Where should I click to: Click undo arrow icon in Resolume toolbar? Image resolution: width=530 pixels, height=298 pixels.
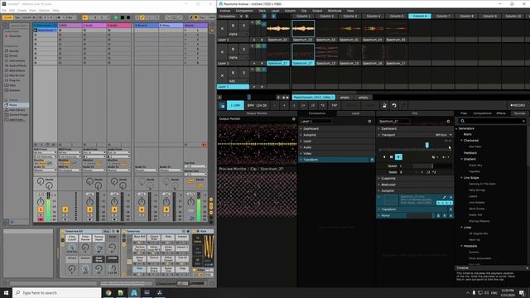point(394,105)
